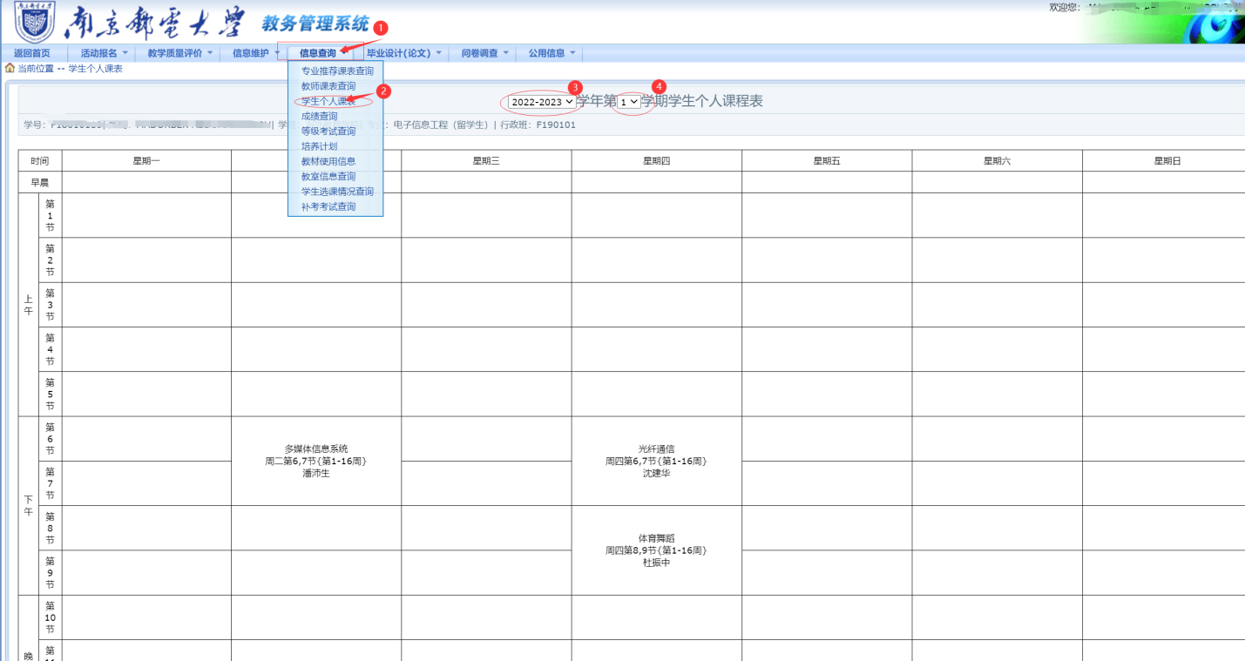Open 学生选课情况查询 menu entry

[335, 192]
